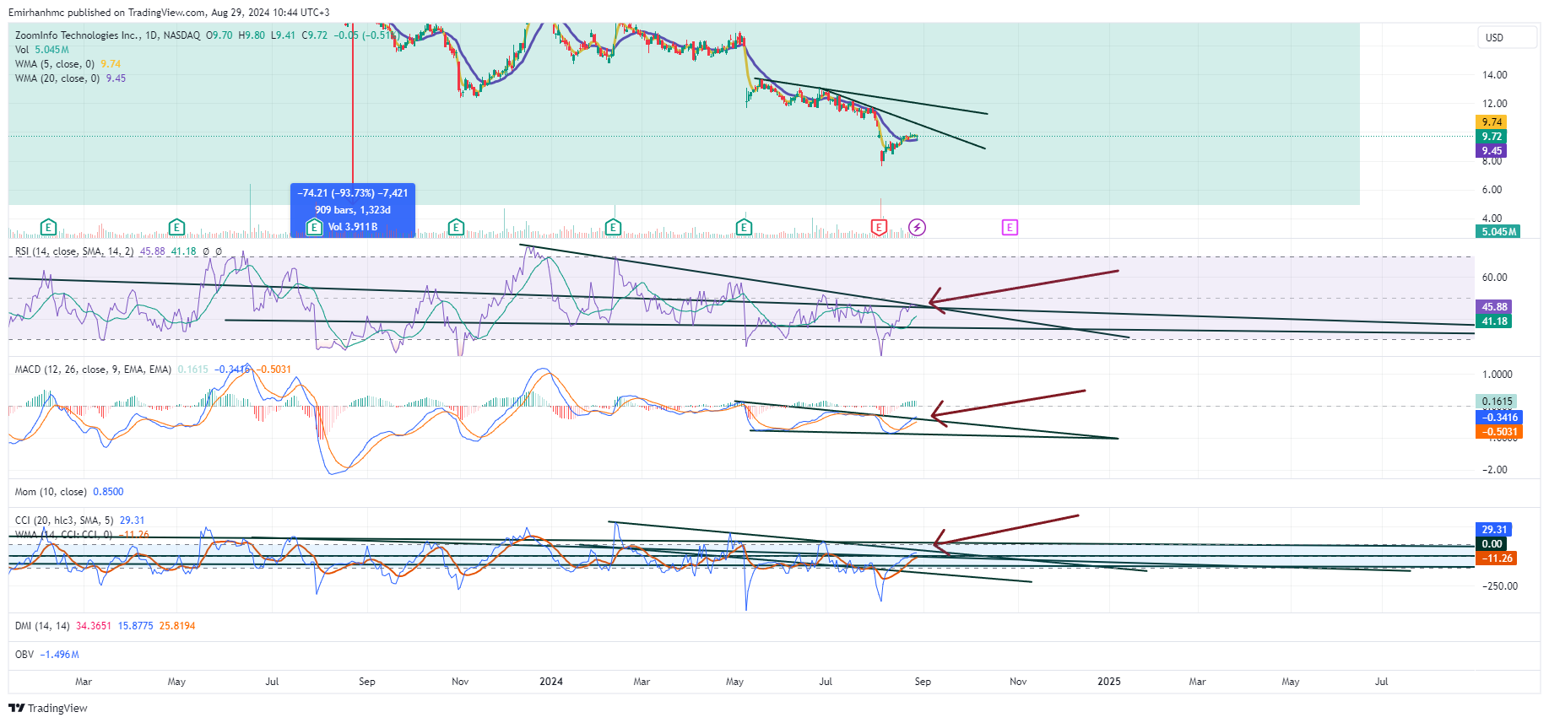
Task: Click the 909 bars, 1,323d tooltip line
Action: pos(352,210)
